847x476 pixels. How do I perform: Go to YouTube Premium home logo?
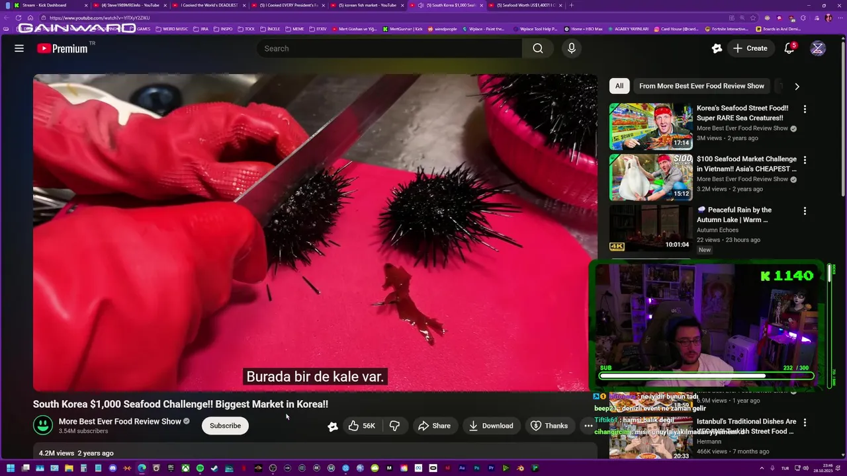click(x=62, y=48)
